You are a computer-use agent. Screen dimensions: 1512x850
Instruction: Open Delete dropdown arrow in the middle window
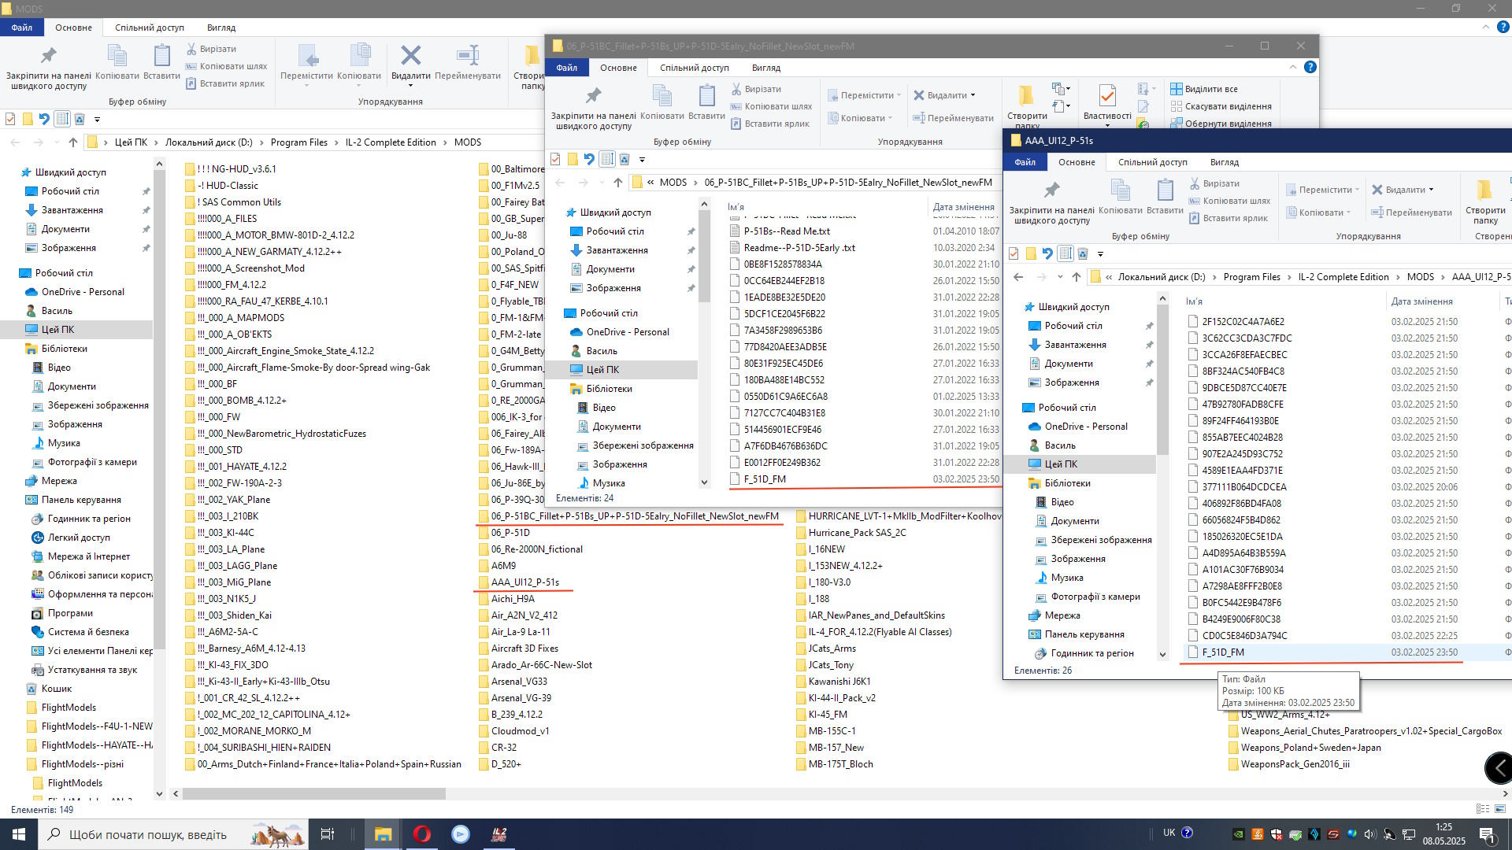click(x=973, y=95)
